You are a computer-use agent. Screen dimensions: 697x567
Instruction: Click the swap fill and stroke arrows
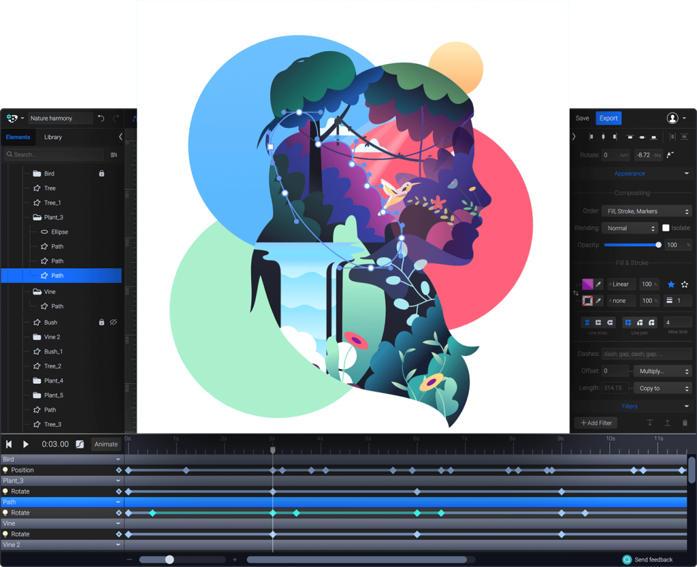pos(576,293)
